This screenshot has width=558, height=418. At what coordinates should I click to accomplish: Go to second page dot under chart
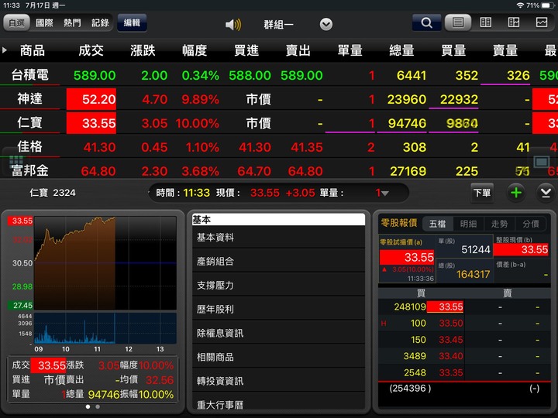pos(98,406)
